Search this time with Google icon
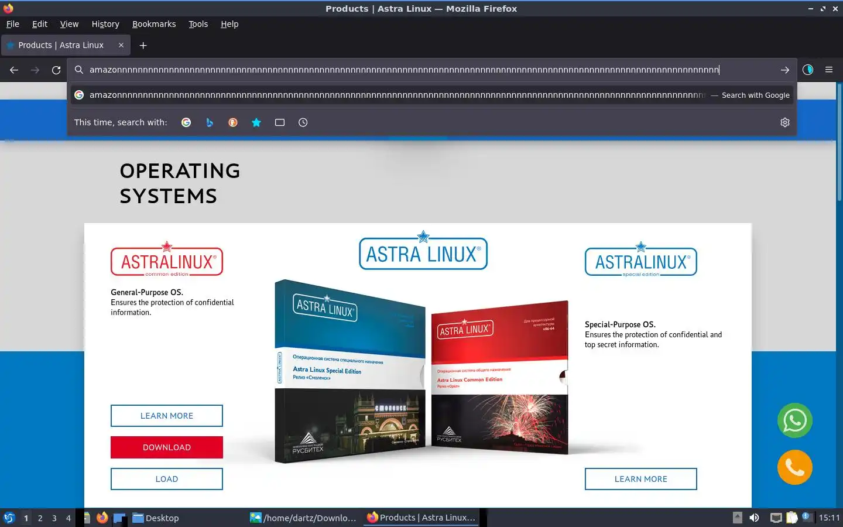Screen dimensions: 843x527 186,122
